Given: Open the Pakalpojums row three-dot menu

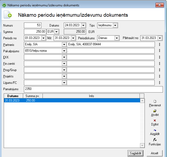Looking at the screenshot, I should pos(159,51).
